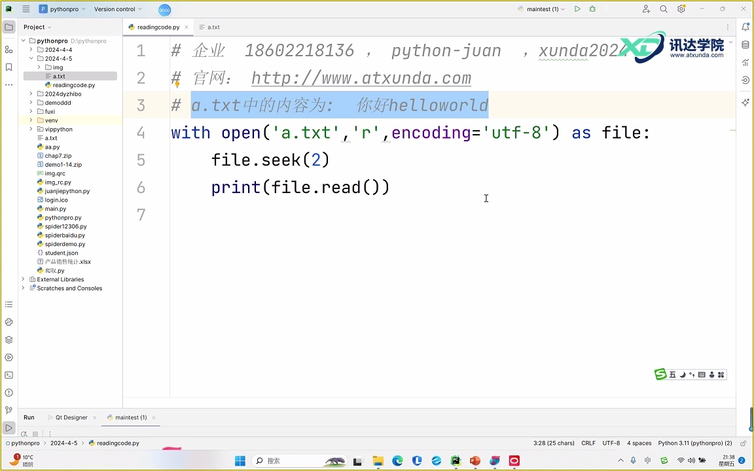Click the line 3:28 position indicator

(554, 443)
